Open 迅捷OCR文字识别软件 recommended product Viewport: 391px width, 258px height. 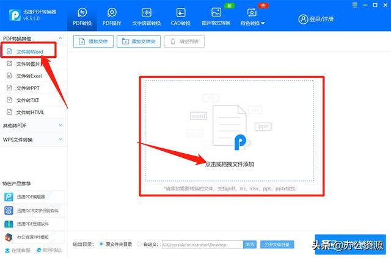pos(34,210)
